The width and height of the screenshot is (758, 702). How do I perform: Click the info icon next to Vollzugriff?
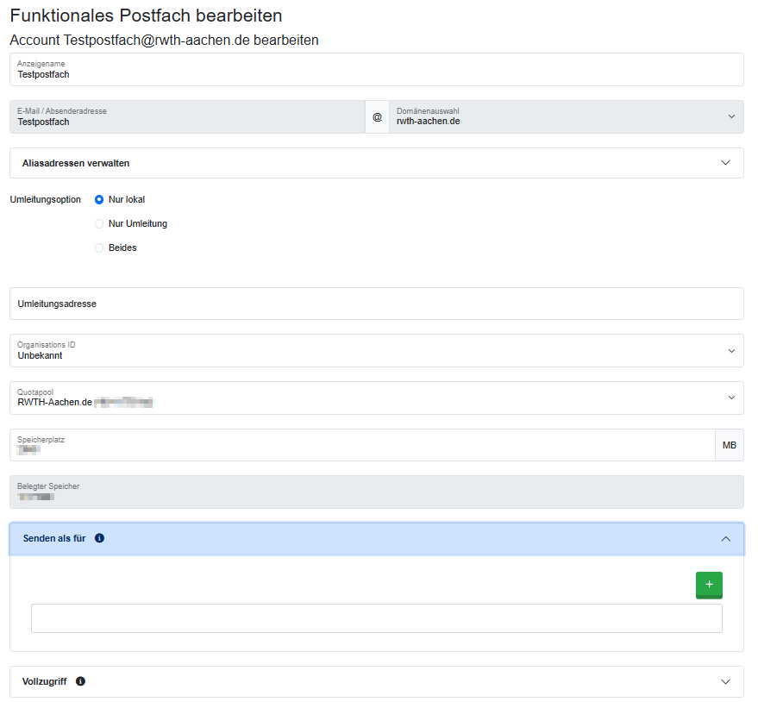pyautogui.click(x=80, y=681)
